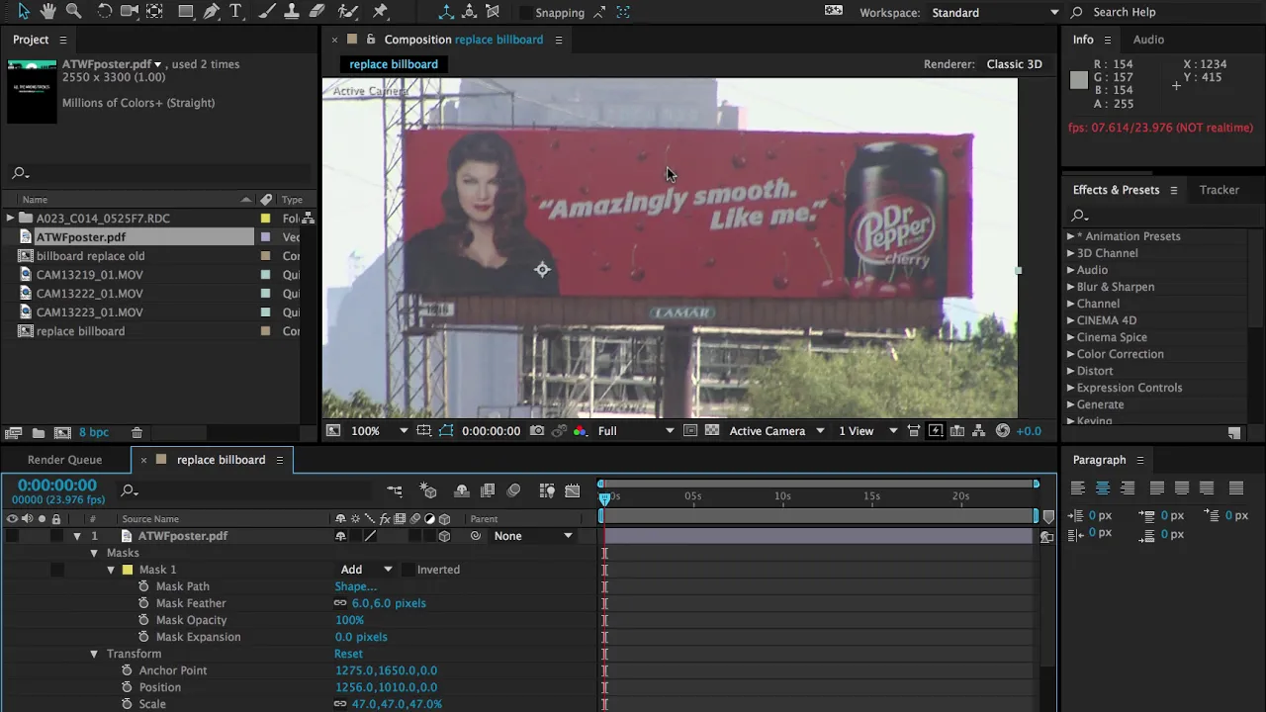Select the Pan Behind anchor point tool
This screenshot has height=712, width=1266.
(x=155, y=12)
